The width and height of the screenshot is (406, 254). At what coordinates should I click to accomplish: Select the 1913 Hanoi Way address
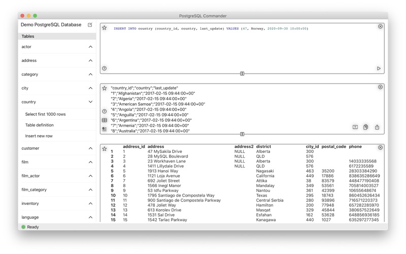(x=163, y=171)
